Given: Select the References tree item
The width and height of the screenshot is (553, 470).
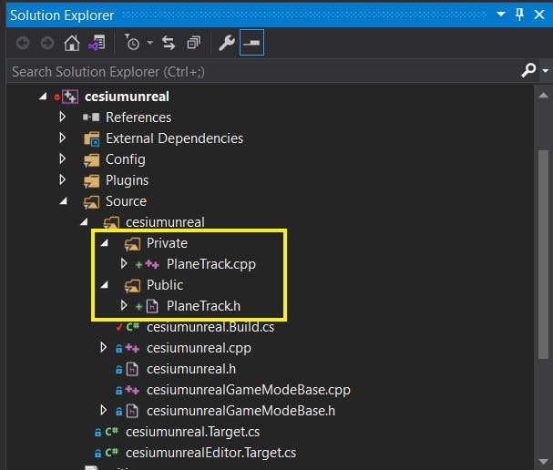Looking at the screenshot, I should (x=138, y=117).
